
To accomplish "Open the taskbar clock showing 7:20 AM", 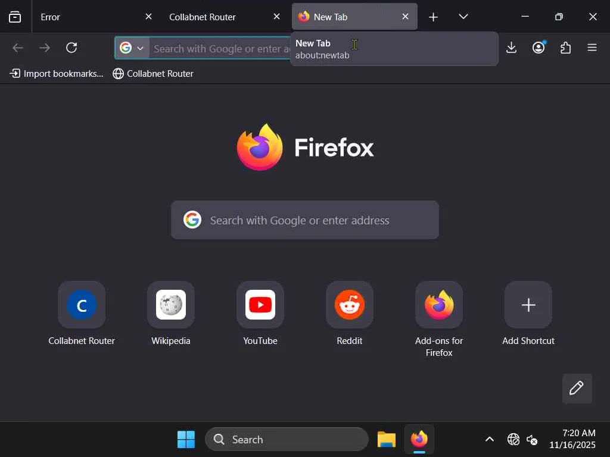I will coord(572,439).
